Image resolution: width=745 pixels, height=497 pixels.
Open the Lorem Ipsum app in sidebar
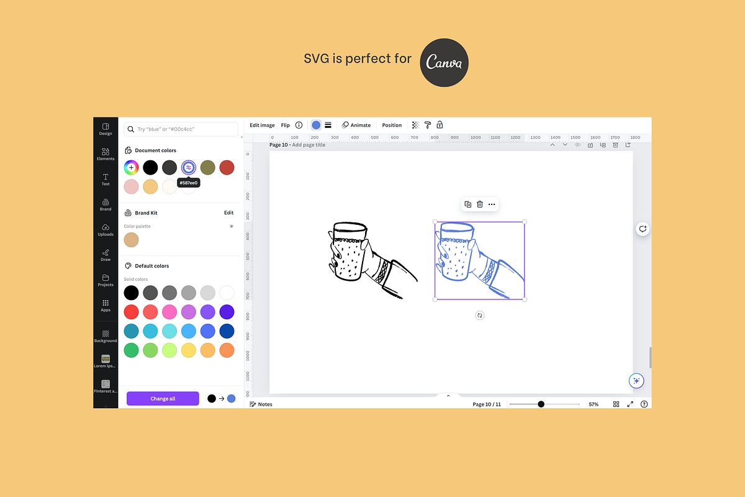pyautogui.click(x=106, y=361)
